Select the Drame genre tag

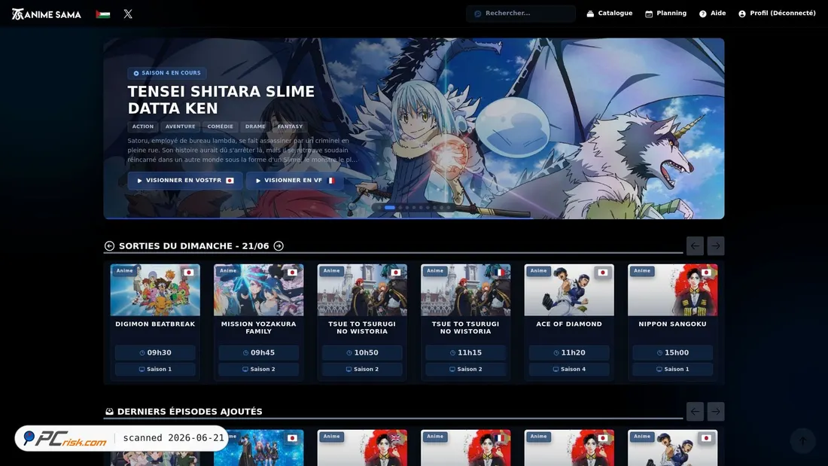255,126
